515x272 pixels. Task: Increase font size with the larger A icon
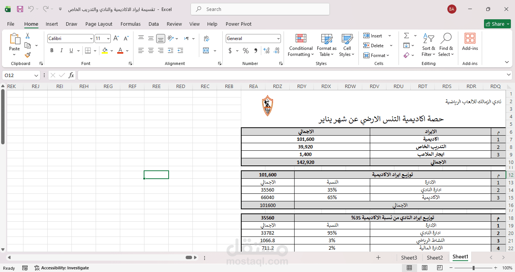point(116,39)
